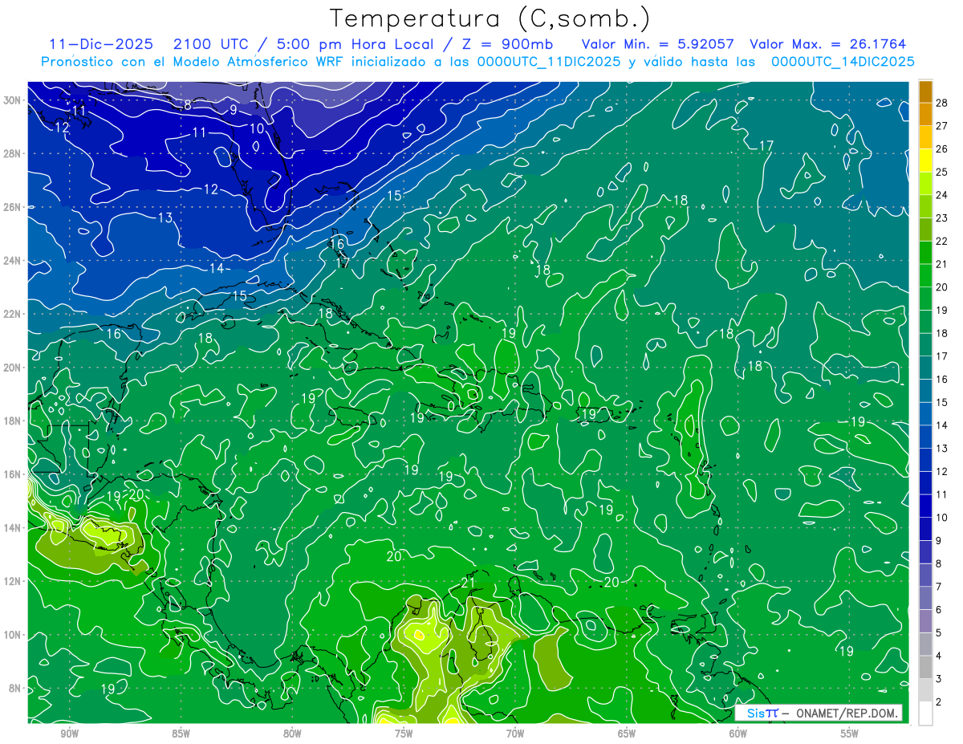The height and width of the screenshot is (744, 963).
Task: Click the '75W' longitude axis label
Action: point(404,734)
